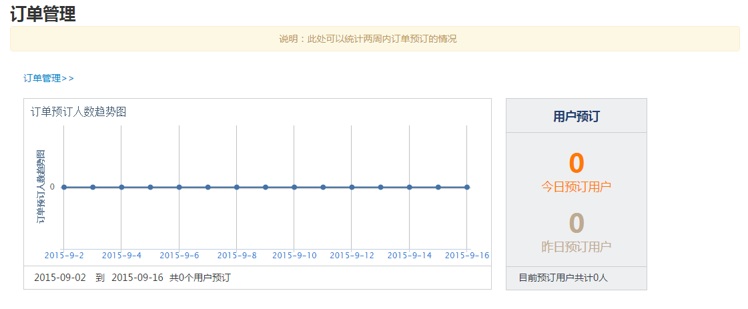Select the y-axis 0 tick label
Viewport: 748px width, 309px height.
coord(52,187)
